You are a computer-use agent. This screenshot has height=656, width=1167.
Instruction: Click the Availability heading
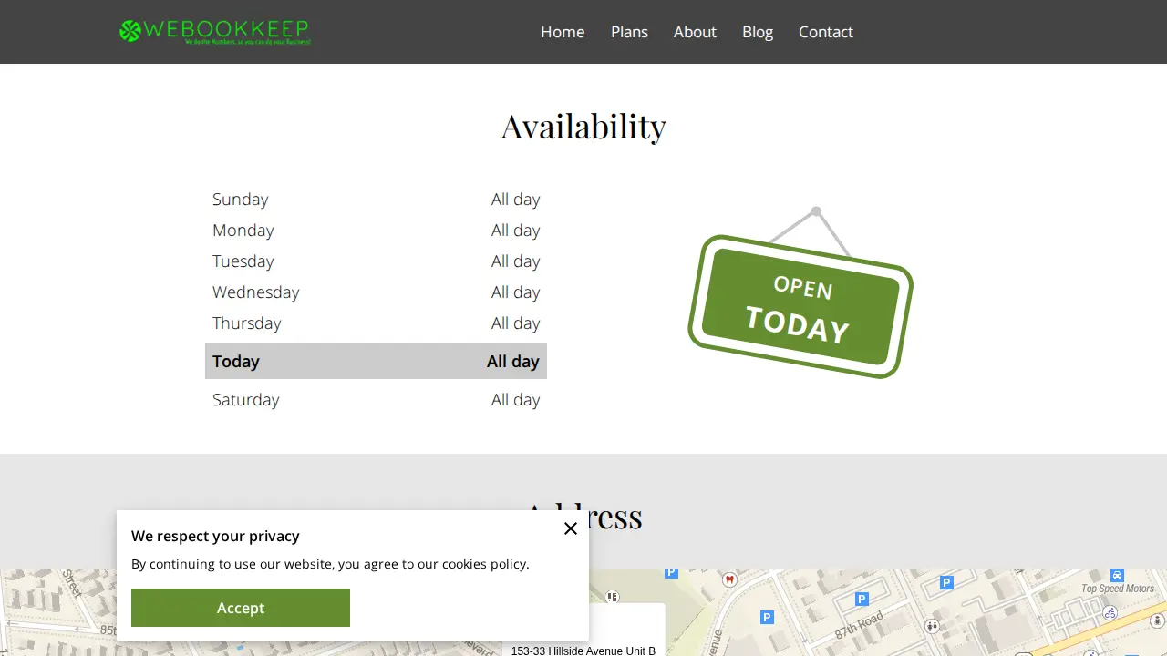click(583, 126)
